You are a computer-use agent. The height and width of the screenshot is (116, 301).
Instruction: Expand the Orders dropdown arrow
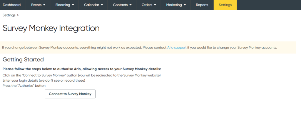click(x=155, y=5)
